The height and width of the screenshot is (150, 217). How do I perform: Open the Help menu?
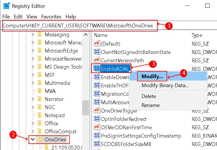click(71, 17)
